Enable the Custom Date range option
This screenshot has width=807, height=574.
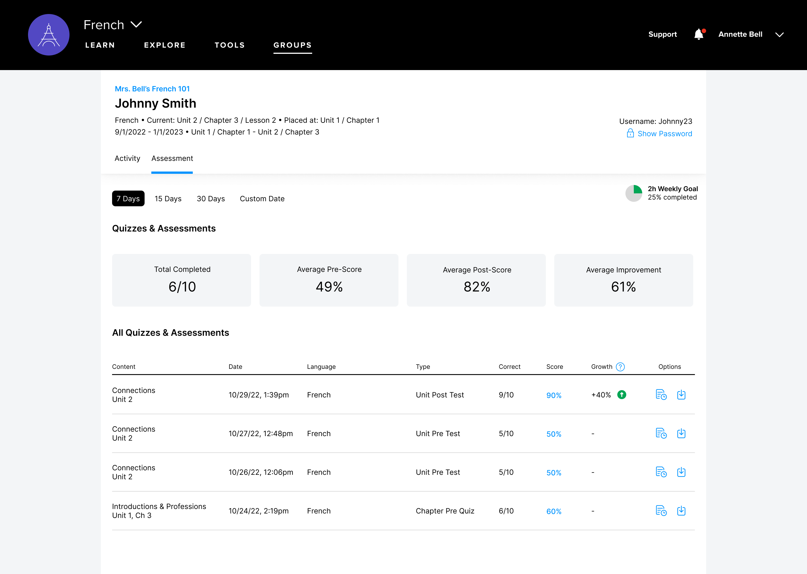point(262,199)
